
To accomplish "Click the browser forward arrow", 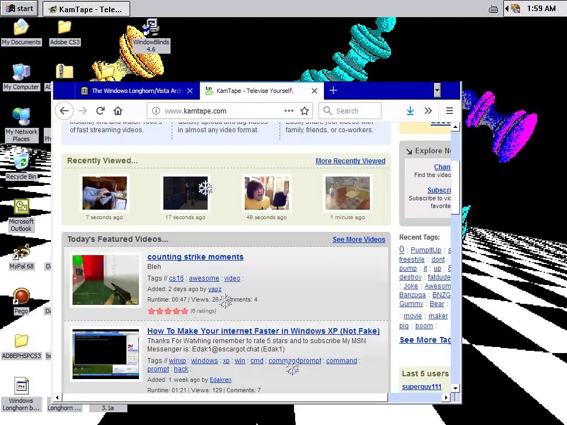I will point(83,111).
